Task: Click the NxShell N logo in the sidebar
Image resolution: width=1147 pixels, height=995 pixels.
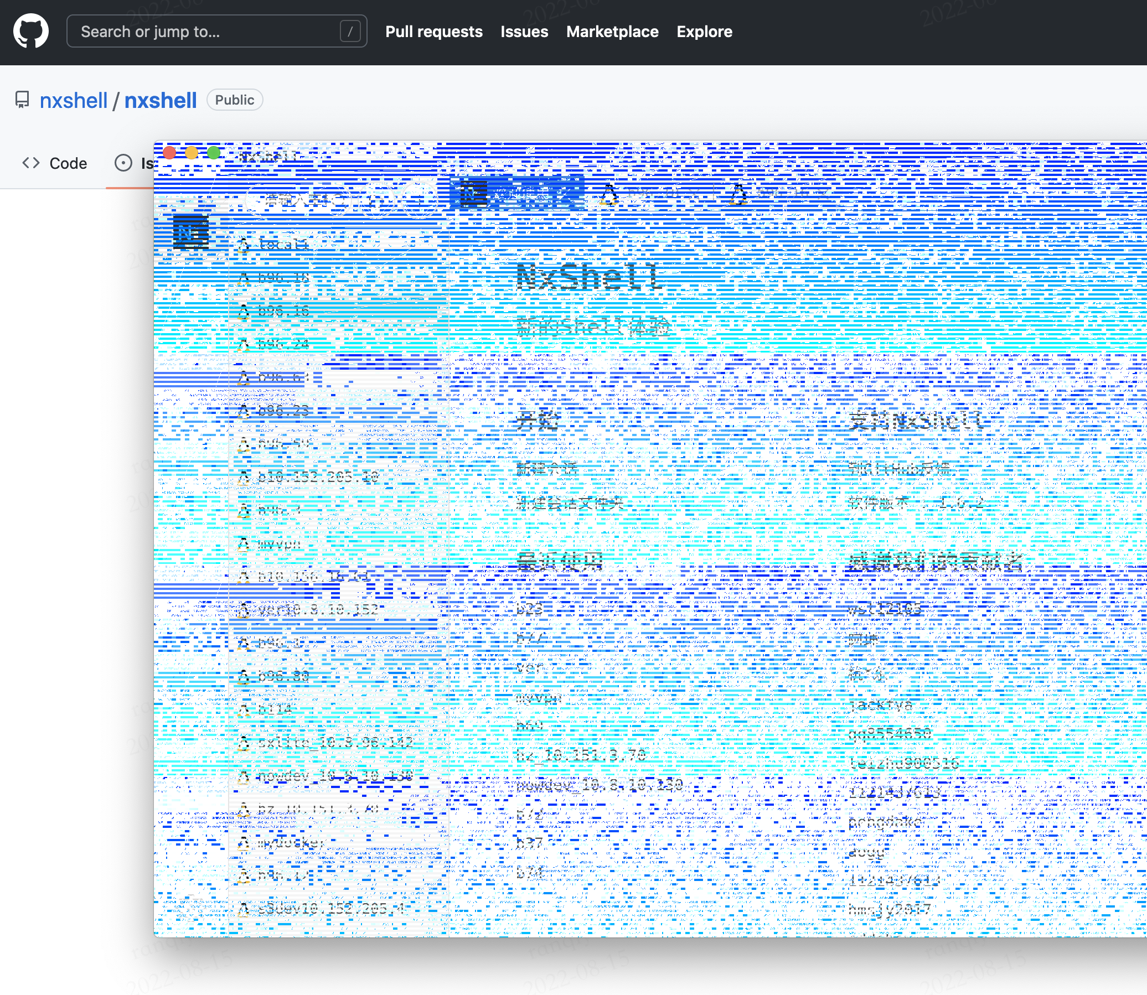Action: pos(191,232)
